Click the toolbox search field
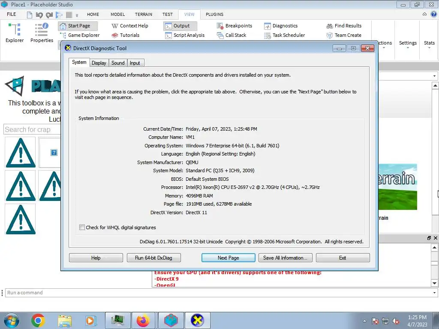 point(32,129)
